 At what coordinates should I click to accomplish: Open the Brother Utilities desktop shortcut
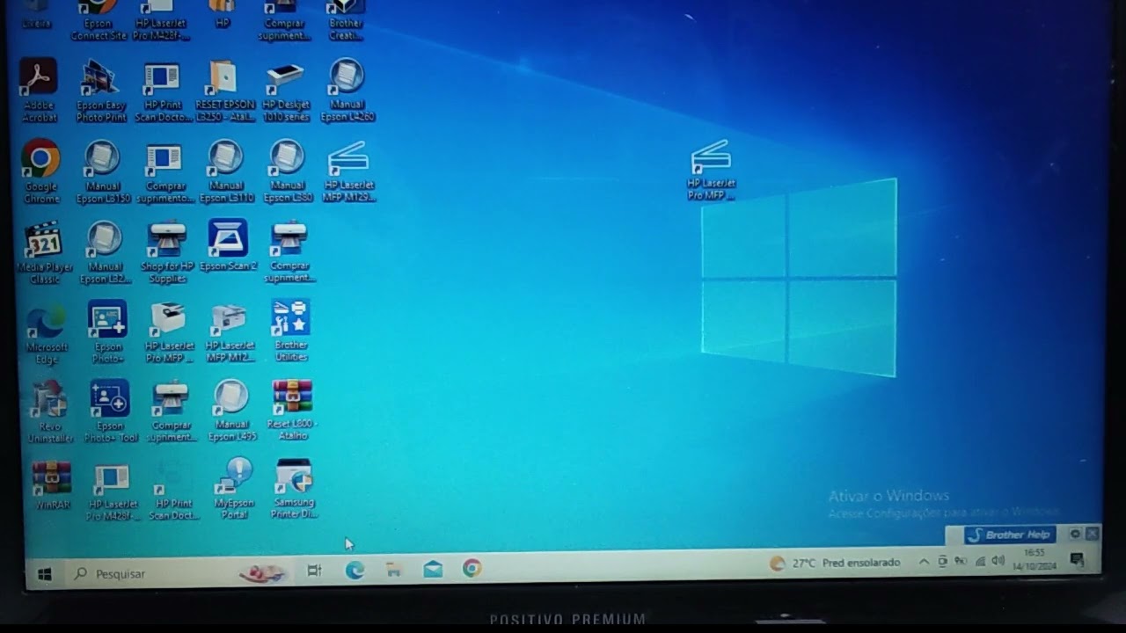(x=290, y=331)
